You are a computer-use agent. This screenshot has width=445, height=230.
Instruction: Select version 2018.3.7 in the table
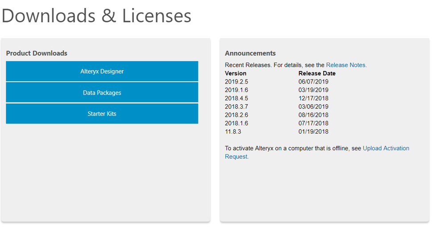pyautogui.click(x=236, y=107)
